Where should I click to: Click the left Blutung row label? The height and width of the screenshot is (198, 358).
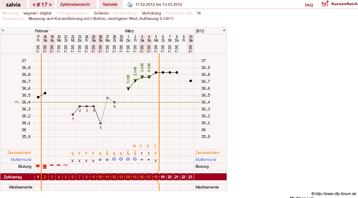pos(25,166)
